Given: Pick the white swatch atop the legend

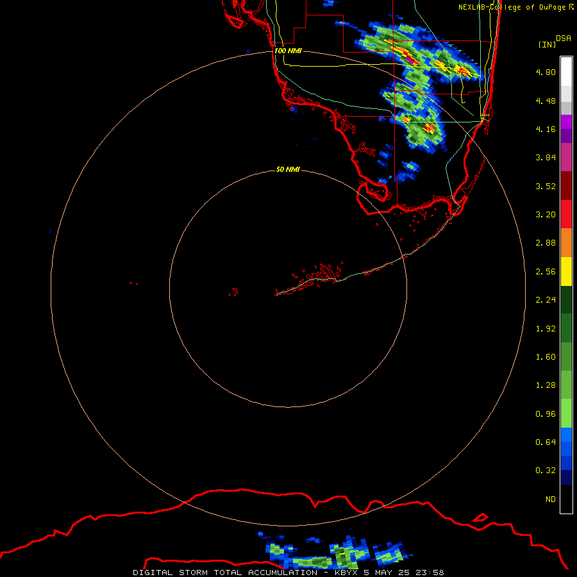Looking at the screenshot, I should pyautogui.click(x=566, y=72).
